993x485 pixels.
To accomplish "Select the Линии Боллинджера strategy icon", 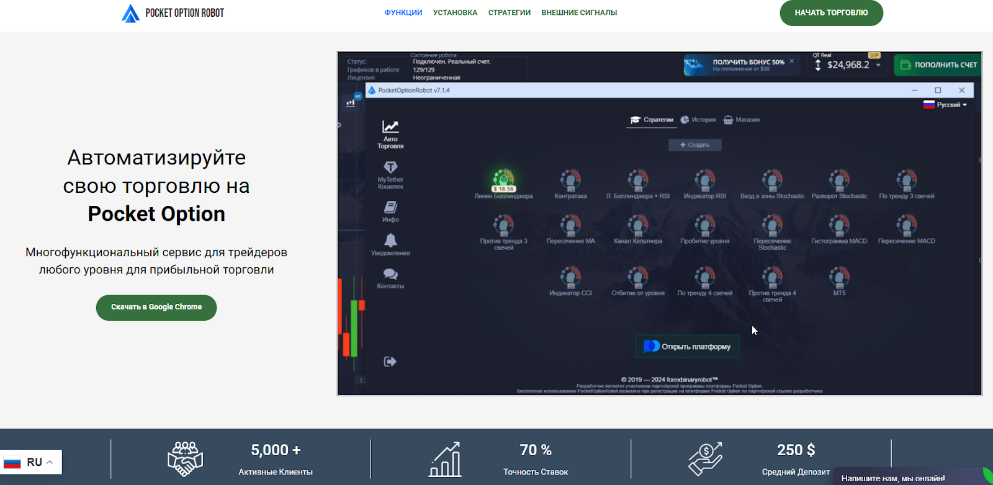I will coord(503,180).
